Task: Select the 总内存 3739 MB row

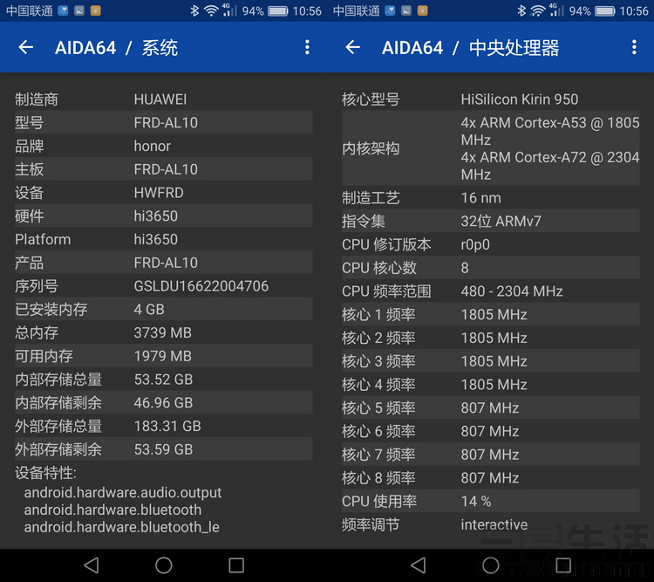Action: [164, 332]
